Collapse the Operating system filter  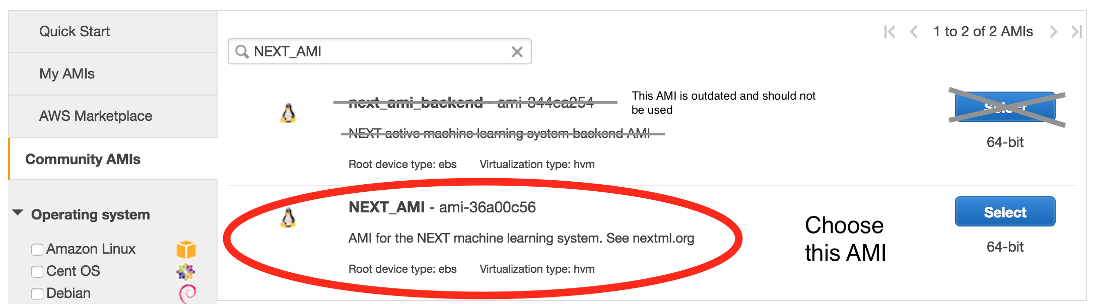[x=18, y=213]
